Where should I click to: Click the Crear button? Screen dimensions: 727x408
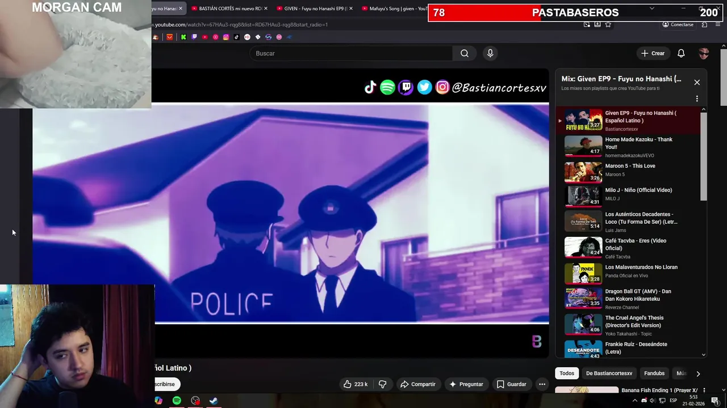tap(653, 53)
